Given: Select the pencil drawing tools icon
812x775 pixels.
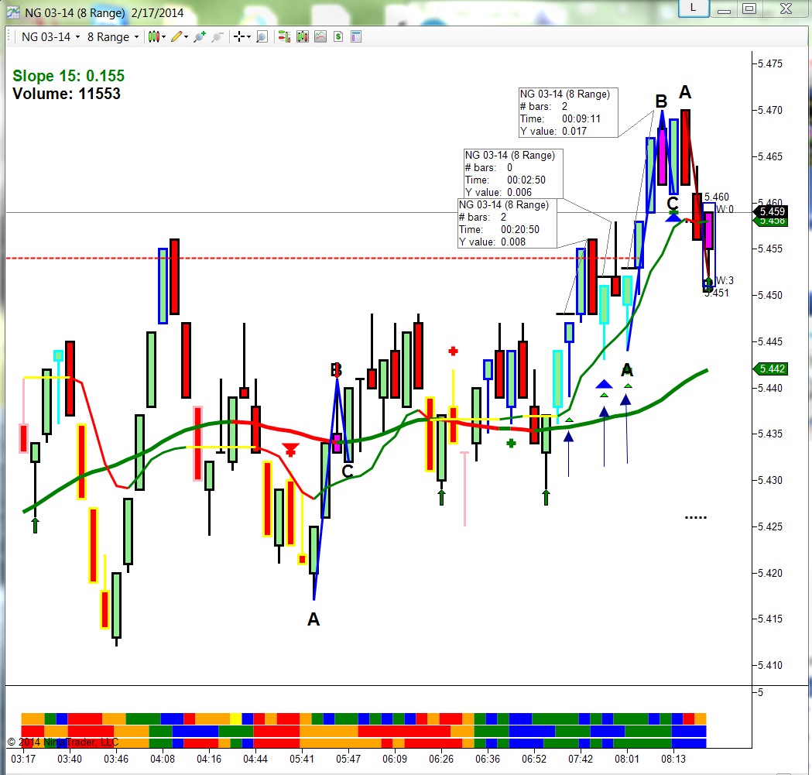Looking at the screenshot, I should point(176,37).
